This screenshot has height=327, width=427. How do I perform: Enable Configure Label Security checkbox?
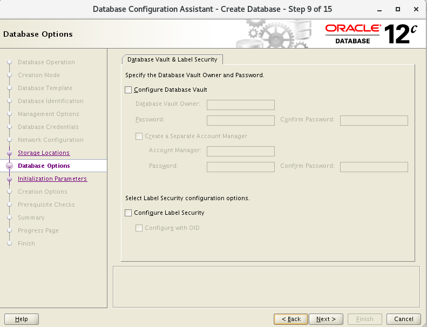[x=128, y=213]
